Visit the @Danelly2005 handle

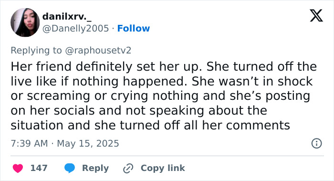point(75,28)
